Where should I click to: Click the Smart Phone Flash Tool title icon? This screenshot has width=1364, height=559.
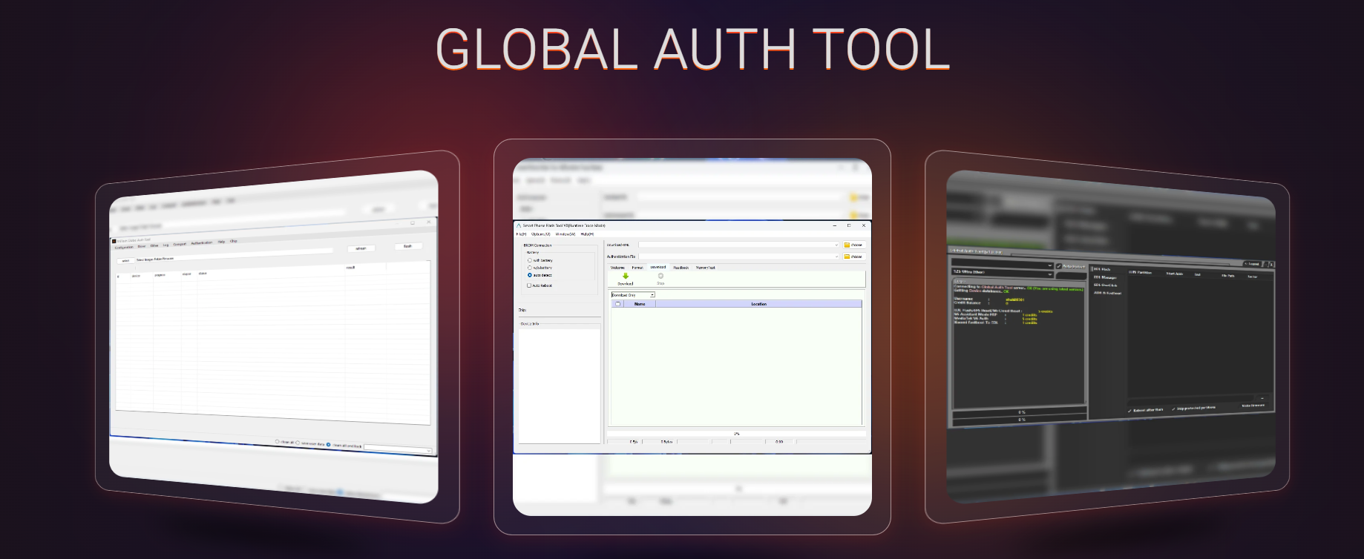519,225
